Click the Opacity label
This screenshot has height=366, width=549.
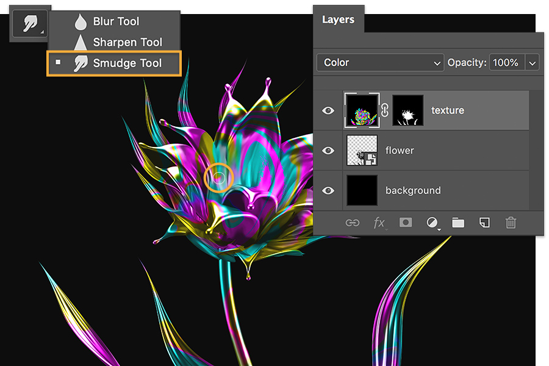pyautogui.click(x=467, y=63)
